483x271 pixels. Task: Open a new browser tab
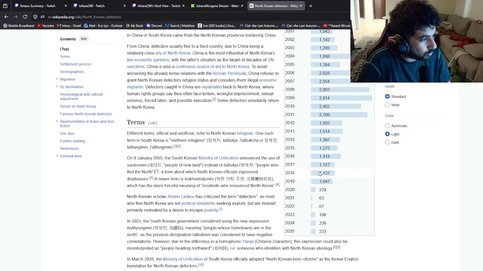(311, 6)
